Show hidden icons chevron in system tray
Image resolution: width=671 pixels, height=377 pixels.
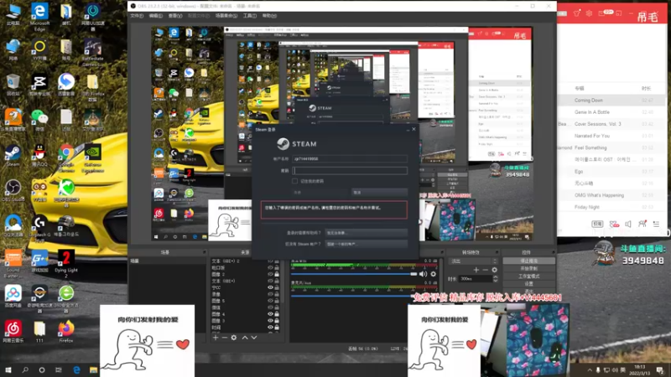pos(590,369)
